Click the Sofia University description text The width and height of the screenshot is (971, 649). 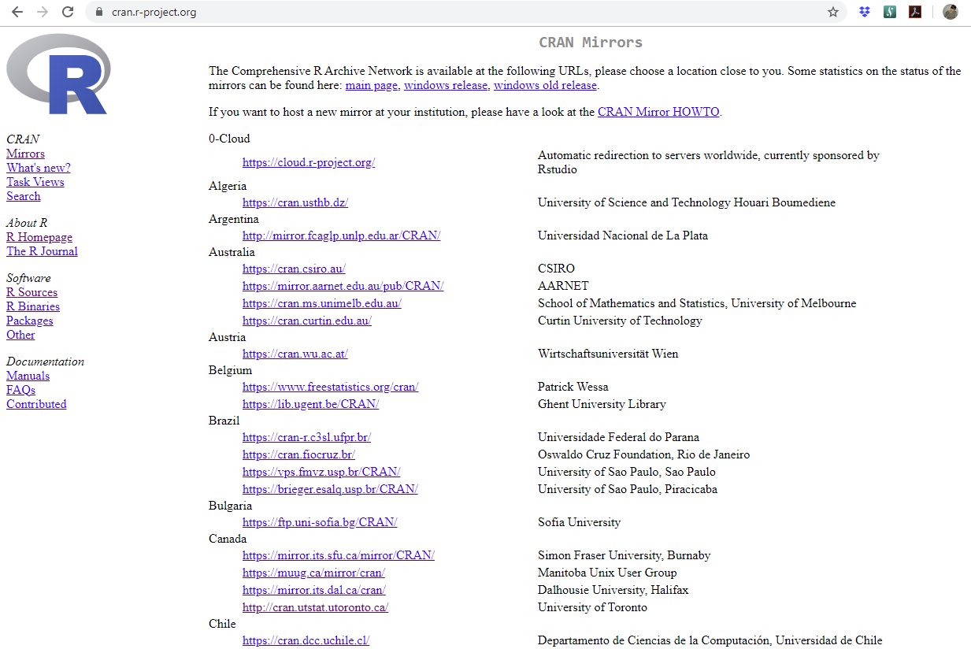pos(579,522)
